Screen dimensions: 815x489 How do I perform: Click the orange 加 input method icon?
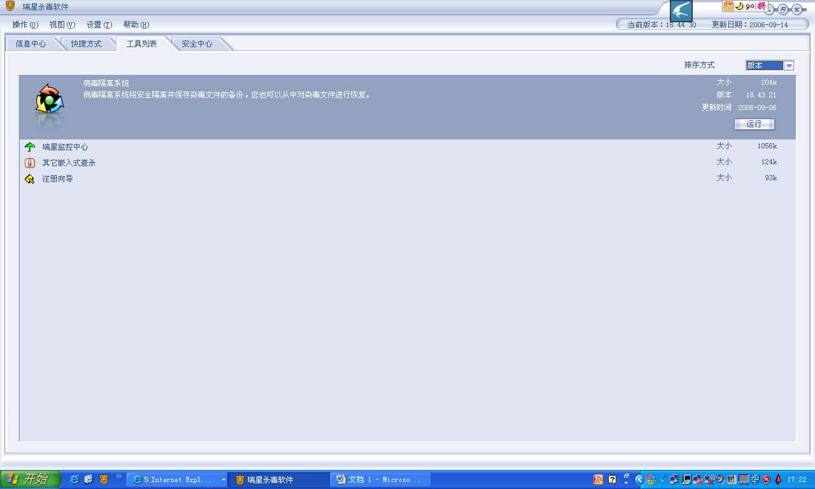pyautogui.click(x=728, y=6)
